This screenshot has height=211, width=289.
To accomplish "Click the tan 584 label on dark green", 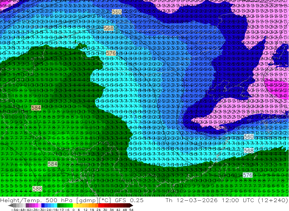I will pos(36,108).
